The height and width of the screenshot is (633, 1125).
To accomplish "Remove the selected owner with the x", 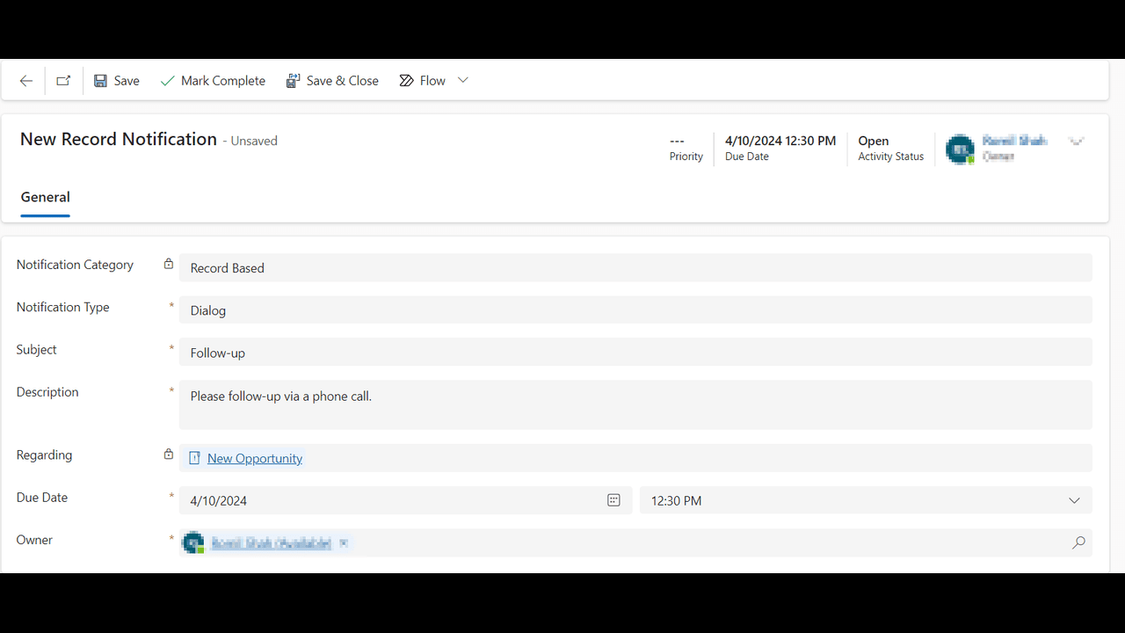I will [344, 543].
